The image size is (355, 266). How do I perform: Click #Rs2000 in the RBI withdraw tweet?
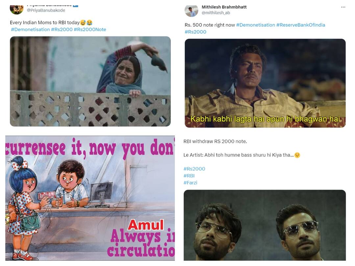click(x=194, y=169)
